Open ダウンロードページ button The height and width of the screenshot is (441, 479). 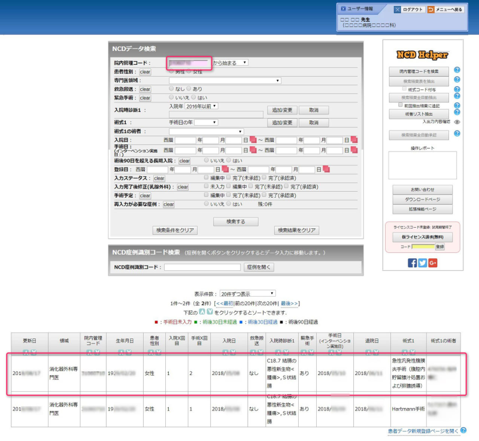click(x=423, y=200)
